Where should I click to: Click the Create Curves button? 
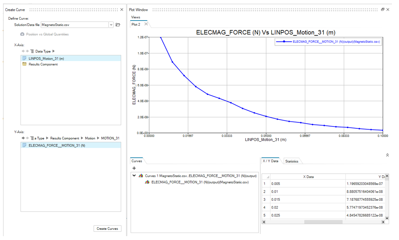point(107,229)
